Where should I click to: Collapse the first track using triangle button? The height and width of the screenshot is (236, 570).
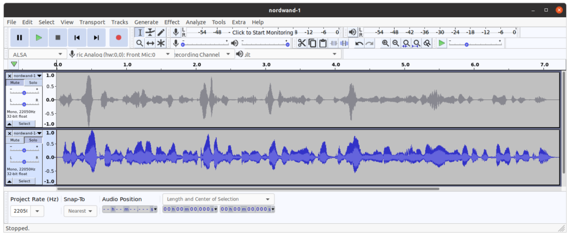[x=9, y=124]
